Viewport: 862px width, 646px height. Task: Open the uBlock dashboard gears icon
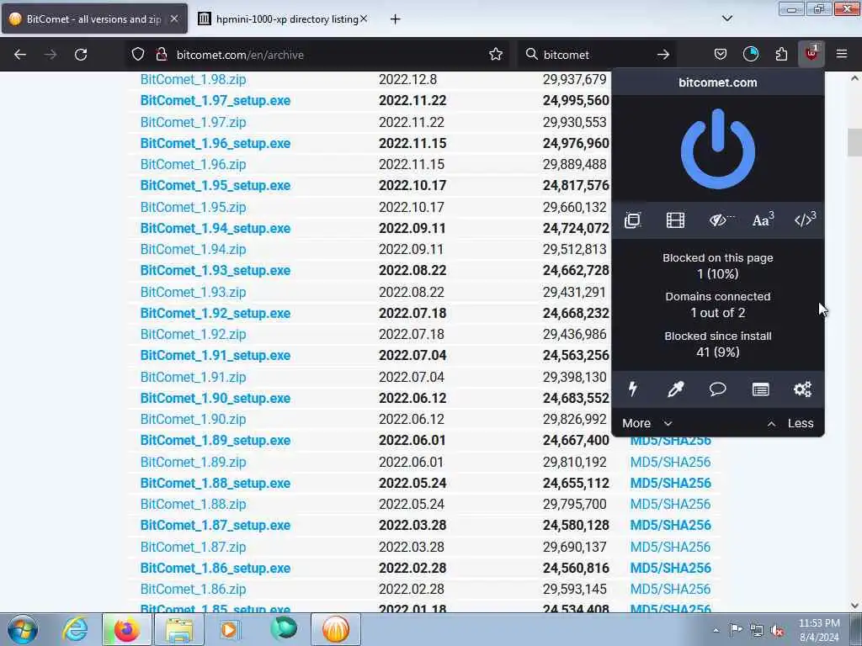(x=802, y=389)
